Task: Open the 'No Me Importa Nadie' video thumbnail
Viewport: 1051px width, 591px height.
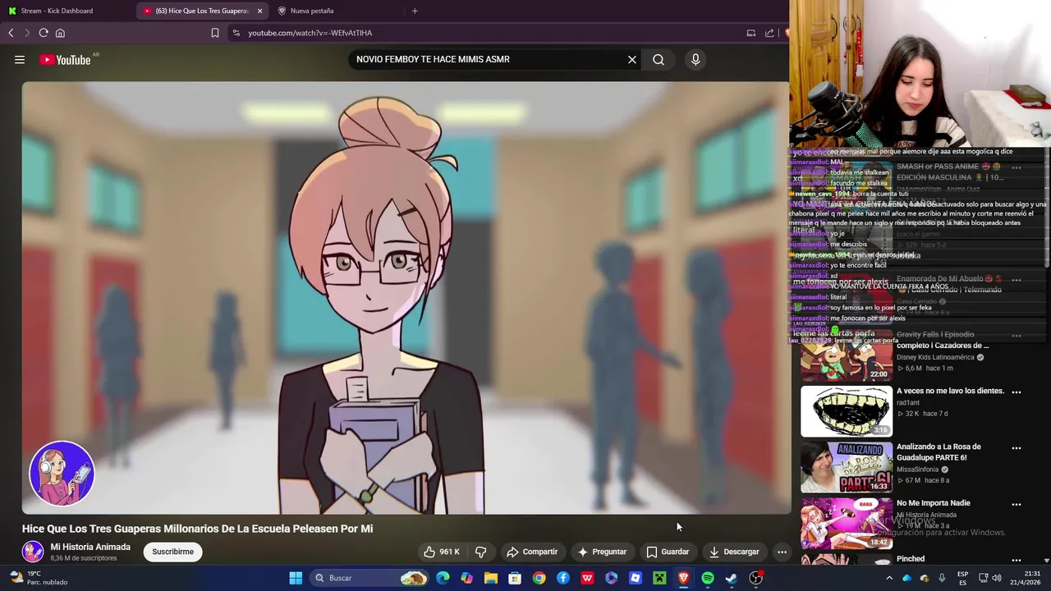Action: [847, 524]
